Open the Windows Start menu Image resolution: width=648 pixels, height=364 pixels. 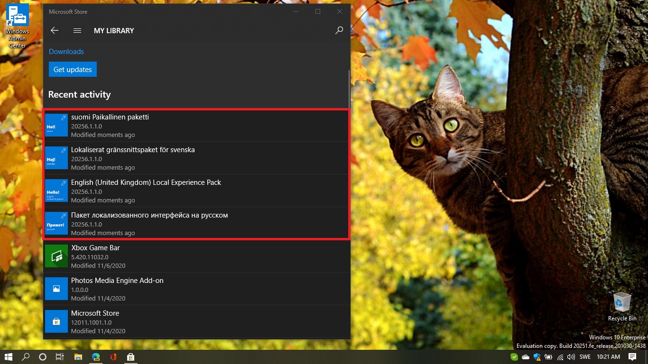[x=9, y=357]
